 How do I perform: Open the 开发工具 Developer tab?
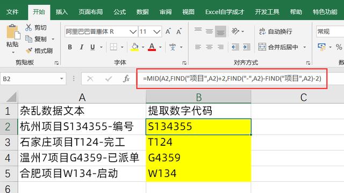[x=267, y=12]
